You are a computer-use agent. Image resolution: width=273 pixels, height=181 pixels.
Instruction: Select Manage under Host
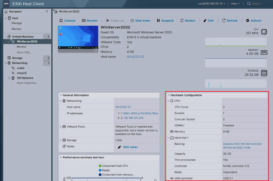[17, 23]
